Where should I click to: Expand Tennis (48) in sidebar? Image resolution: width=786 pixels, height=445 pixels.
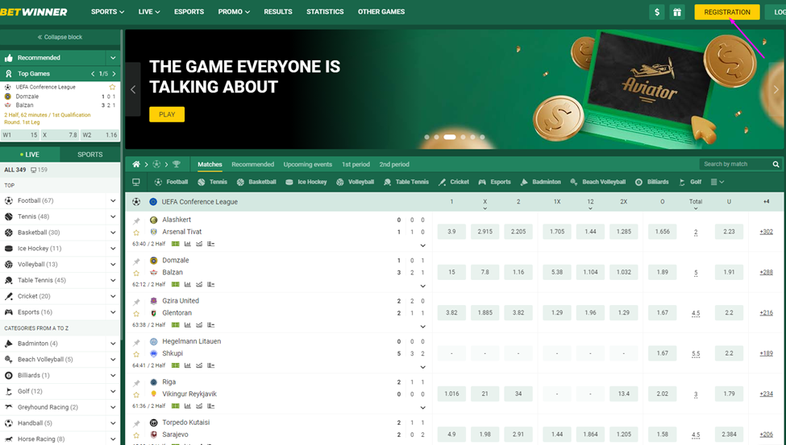tap(113, 216)
